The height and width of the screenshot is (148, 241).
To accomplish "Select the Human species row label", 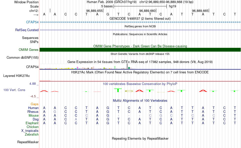I will [x=33, y=108].
